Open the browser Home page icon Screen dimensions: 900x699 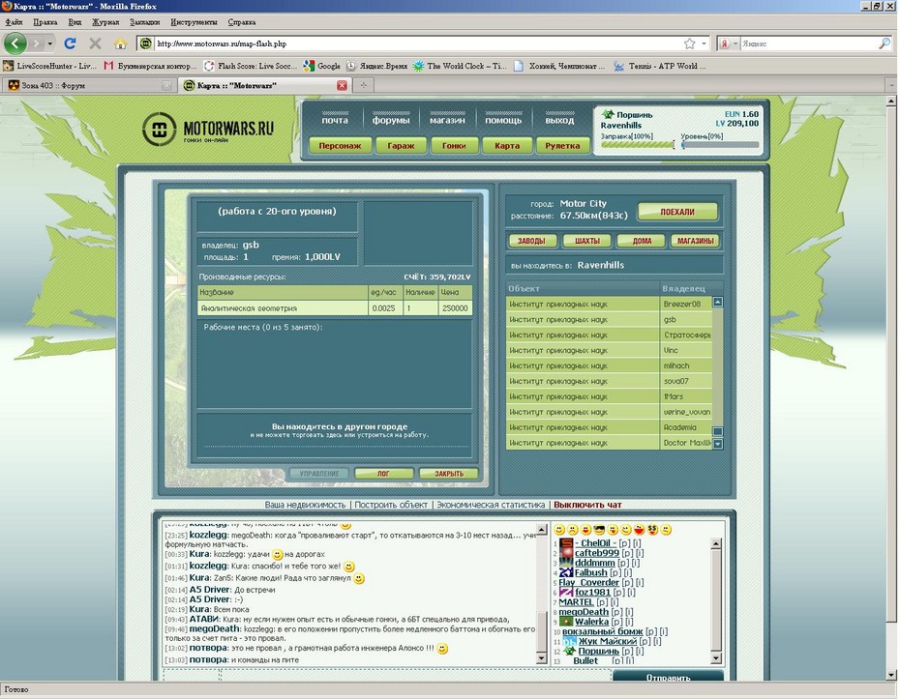(120, 44)
